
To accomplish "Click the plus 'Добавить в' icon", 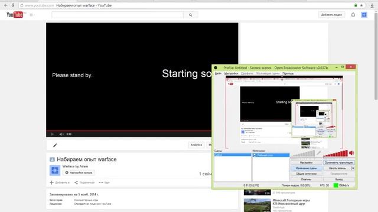I will tap(51, 183).
